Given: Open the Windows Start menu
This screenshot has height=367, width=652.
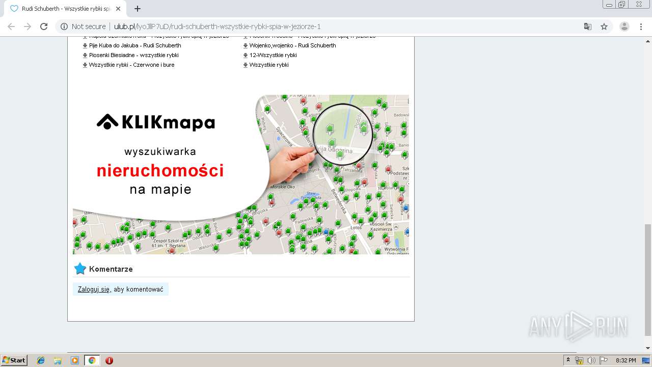Looking at the screenshot, I should coord(14,360).
